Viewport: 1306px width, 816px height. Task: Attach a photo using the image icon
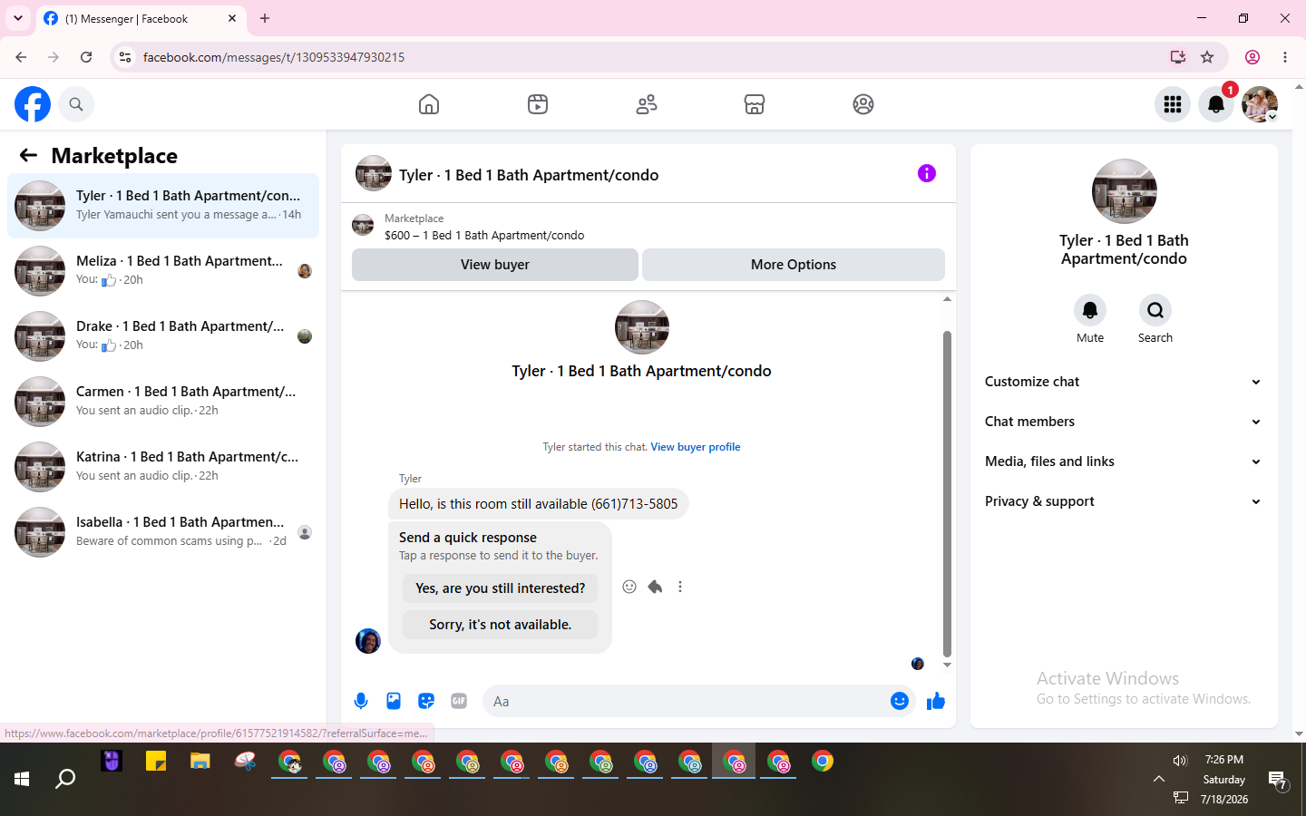394,701
